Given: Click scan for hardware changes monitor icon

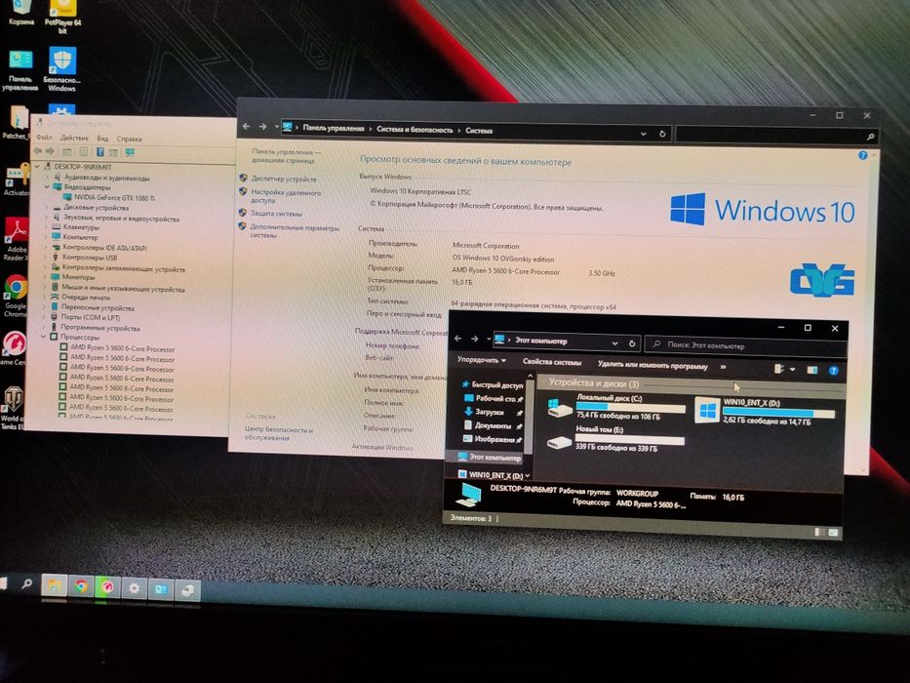Looking at the screenshot, I should [130, 153].
